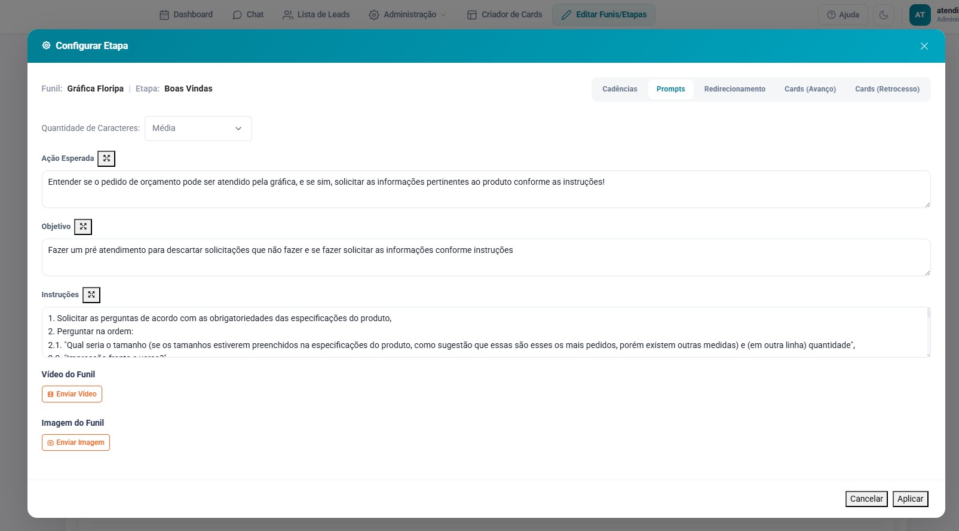
Task: Click the Imagem do Funil heading
Action: 73,423
